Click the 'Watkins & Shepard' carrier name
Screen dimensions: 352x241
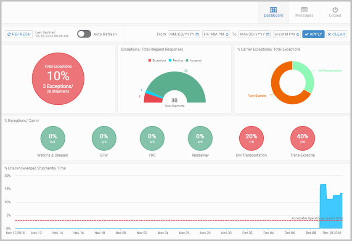(x=53, y=155)
